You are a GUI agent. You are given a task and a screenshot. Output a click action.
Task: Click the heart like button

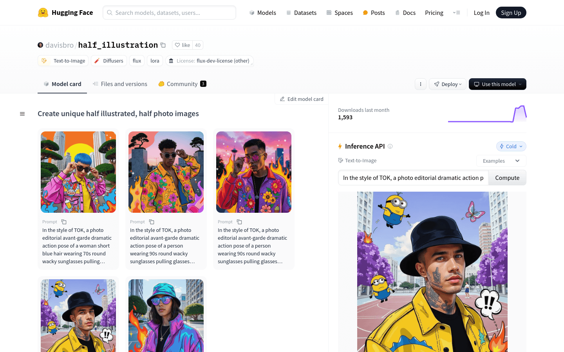pos(182,45)
